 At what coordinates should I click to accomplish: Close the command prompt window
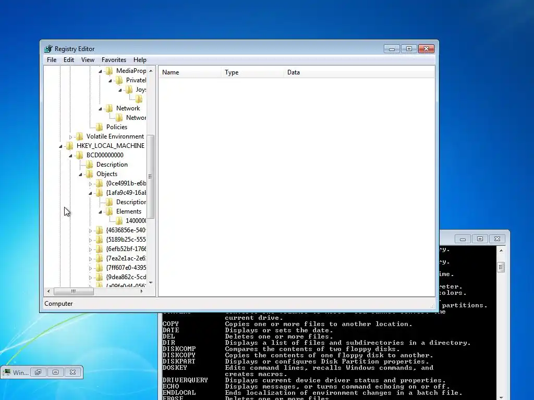pos(497,239)
